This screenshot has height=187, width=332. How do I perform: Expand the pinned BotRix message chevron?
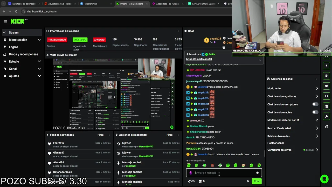click(x=260, y=60)
